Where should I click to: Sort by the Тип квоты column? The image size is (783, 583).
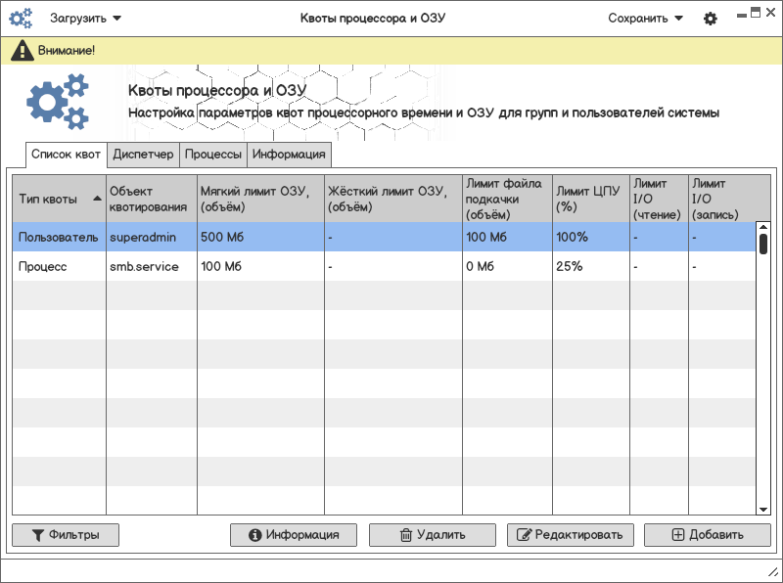[58, 199]
